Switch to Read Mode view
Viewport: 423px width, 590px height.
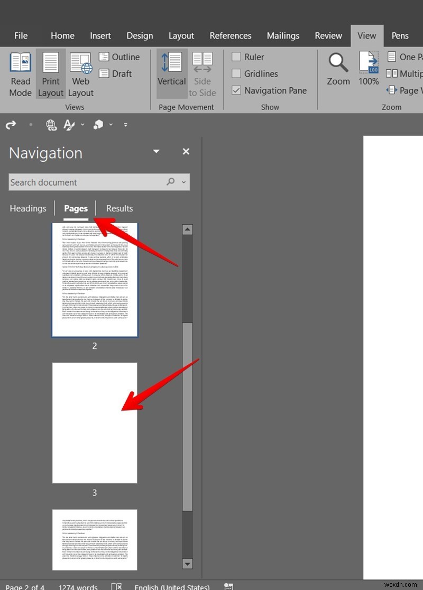[x=20, y=74]
